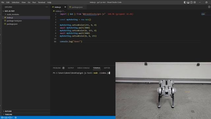Click the home-shaped status bar icon
The width and height of the screenshot is (211, 119).
[15, 118]
